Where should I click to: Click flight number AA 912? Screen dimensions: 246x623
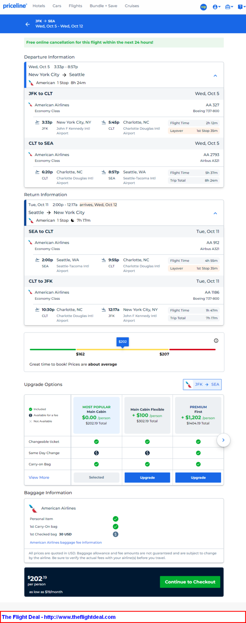(x=213, y=243)
